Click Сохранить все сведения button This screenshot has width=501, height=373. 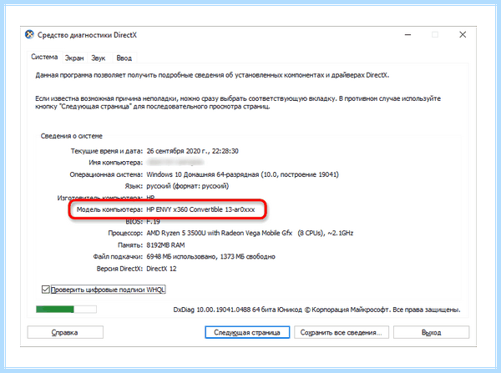(342, 332)
